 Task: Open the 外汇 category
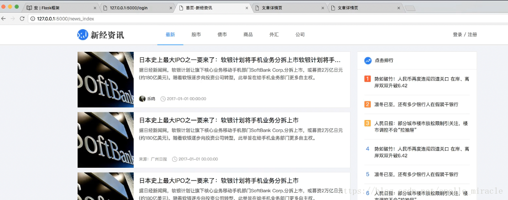(x=274, y=35)
